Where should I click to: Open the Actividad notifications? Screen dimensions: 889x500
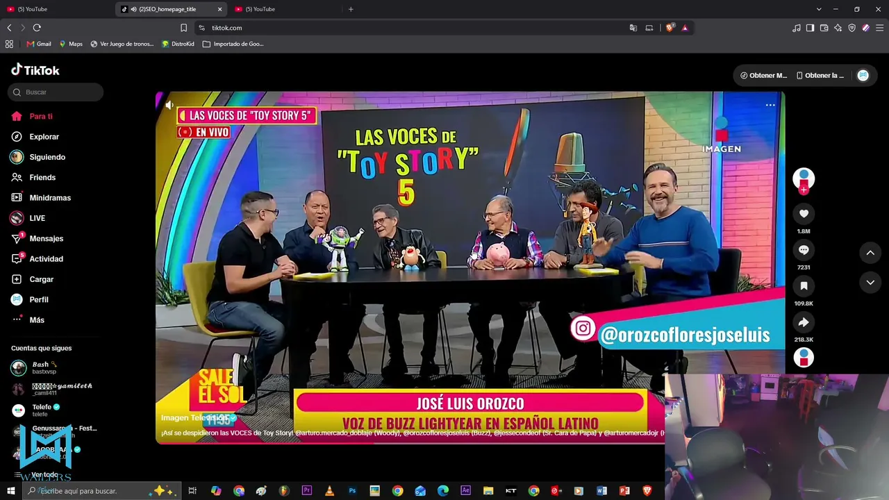click(46, 259)
